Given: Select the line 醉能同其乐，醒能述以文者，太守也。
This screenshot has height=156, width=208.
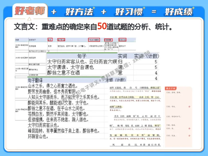Looking at the screenshot, I should tap(58, 103).
